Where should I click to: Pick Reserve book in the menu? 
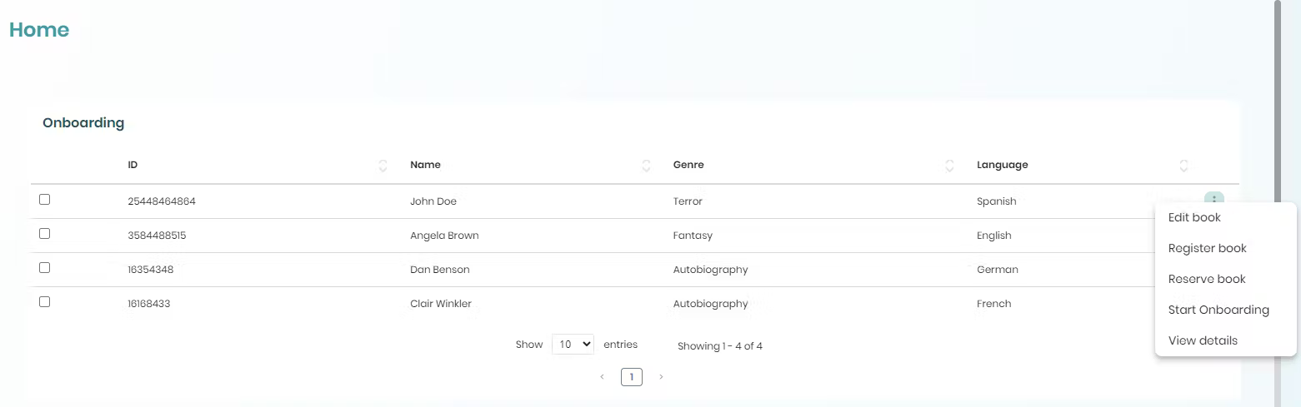click(x=1207, y=279)
